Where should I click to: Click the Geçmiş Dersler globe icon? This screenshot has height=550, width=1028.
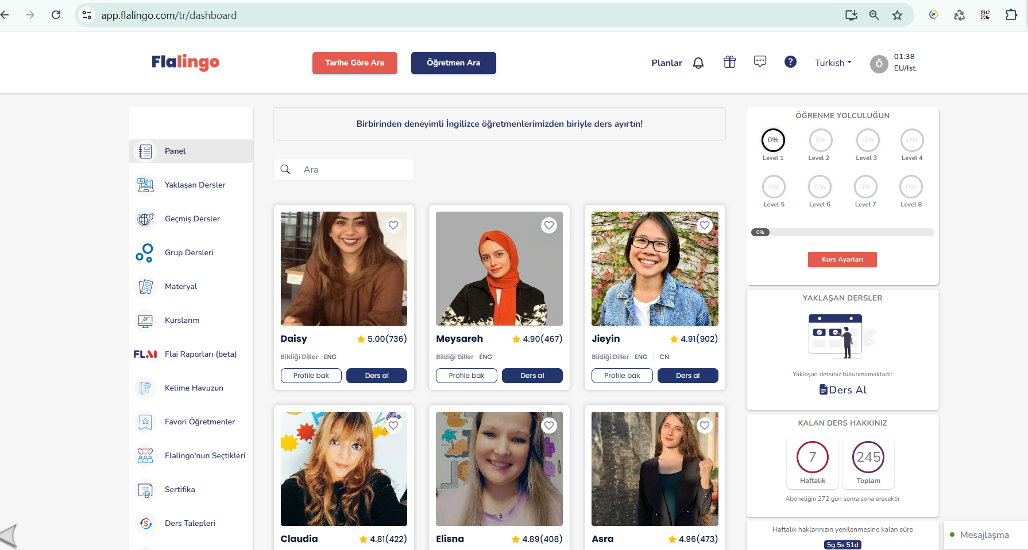point(145,219)
